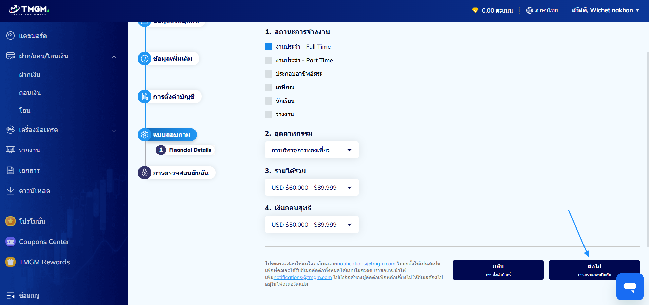Open เอกสาร in sidebar

point(29,170)
